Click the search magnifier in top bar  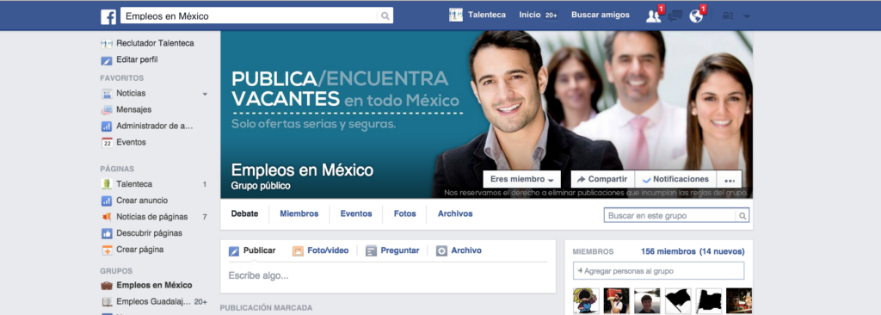[385, 16]
